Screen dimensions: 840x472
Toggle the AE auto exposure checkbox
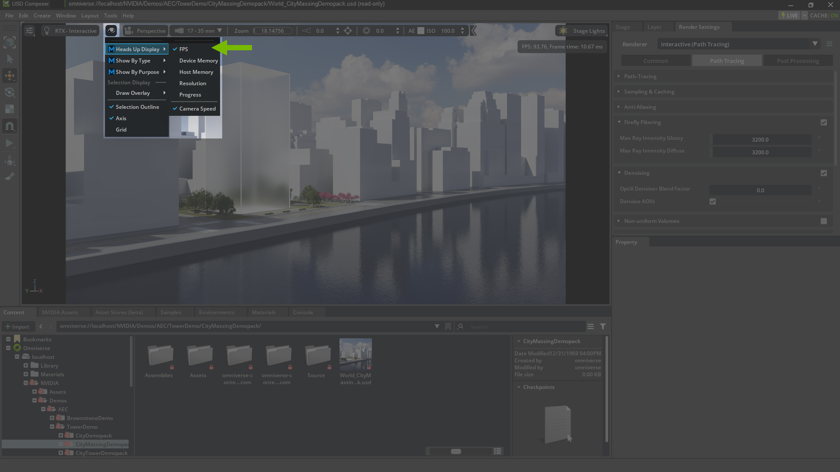[x=421, y=31]
